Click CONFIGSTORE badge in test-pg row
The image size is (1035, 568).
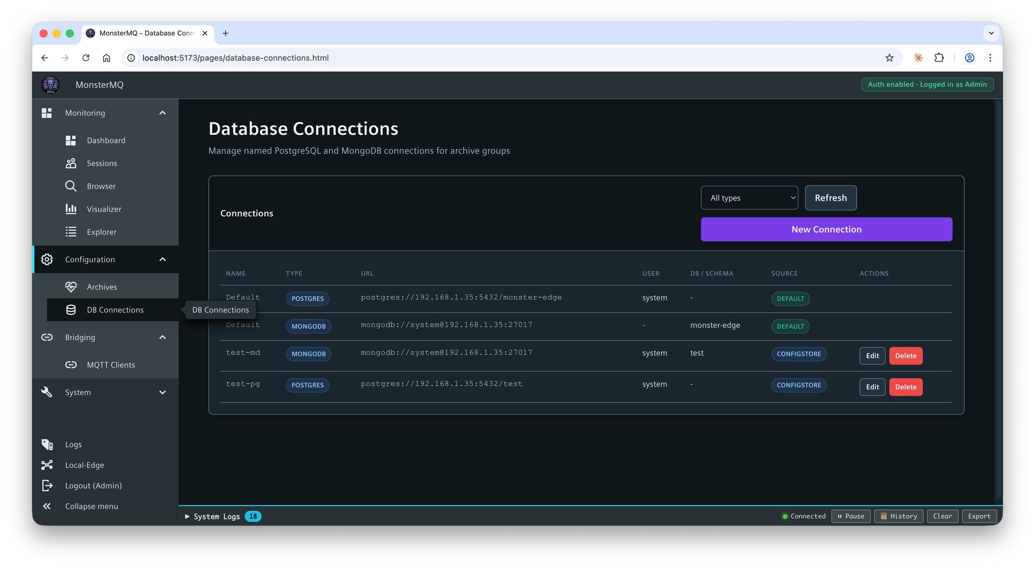798,385
